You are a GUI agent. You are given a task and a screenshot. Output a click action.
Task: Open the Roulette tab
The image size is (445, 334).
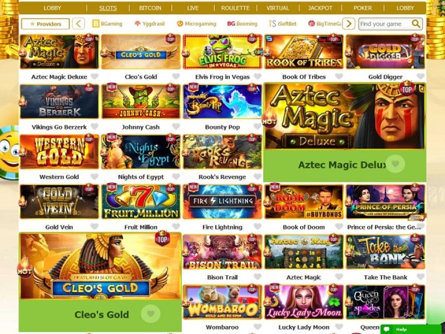[235, 8]
